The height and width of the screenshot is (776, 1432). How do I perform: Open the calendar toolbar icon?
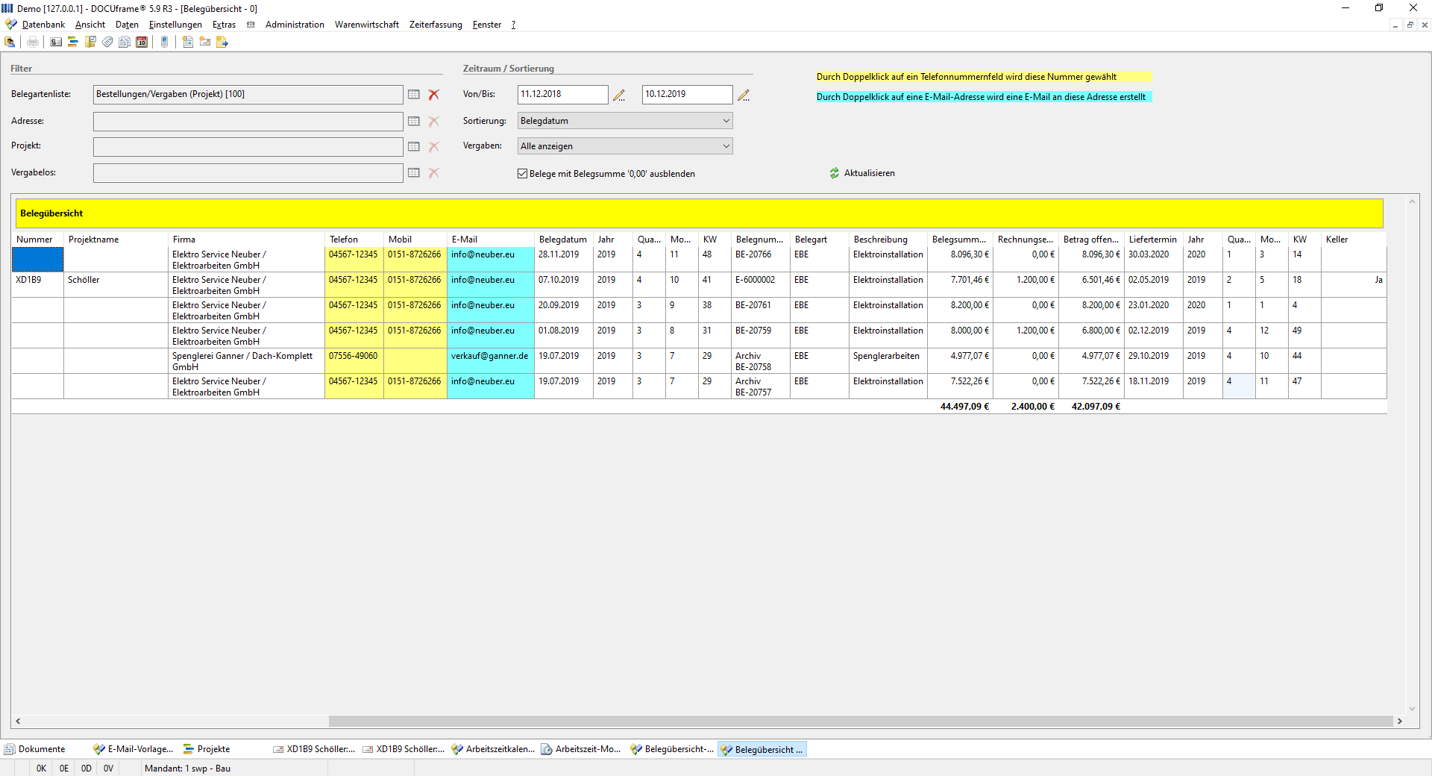142,42
